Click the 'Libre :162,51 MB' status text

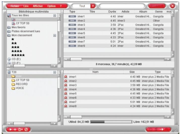tap(143, 122)
